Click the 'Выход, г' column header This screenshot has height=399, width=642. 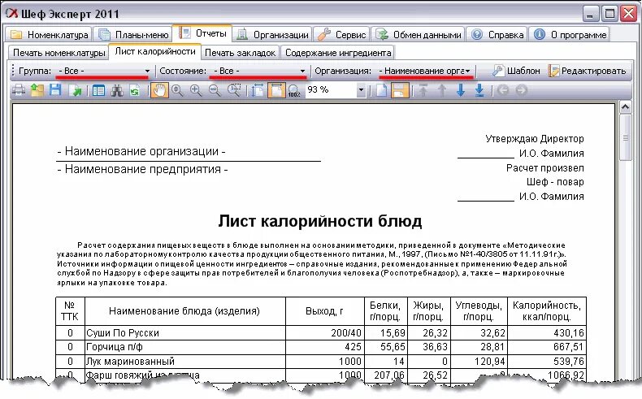point(325,311)
